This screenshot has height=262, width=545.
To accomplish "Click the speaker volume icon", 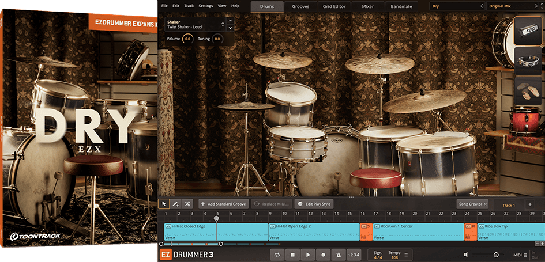I will (466, 255).
